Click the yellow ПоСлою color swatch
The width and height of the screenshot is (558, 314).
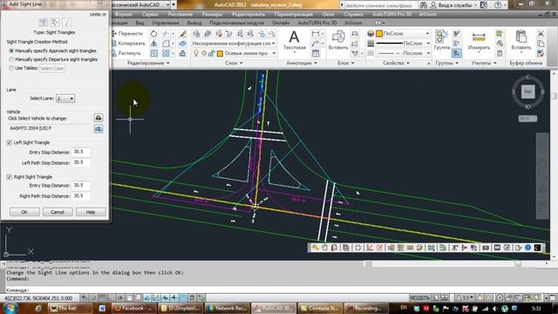point(379,33)
